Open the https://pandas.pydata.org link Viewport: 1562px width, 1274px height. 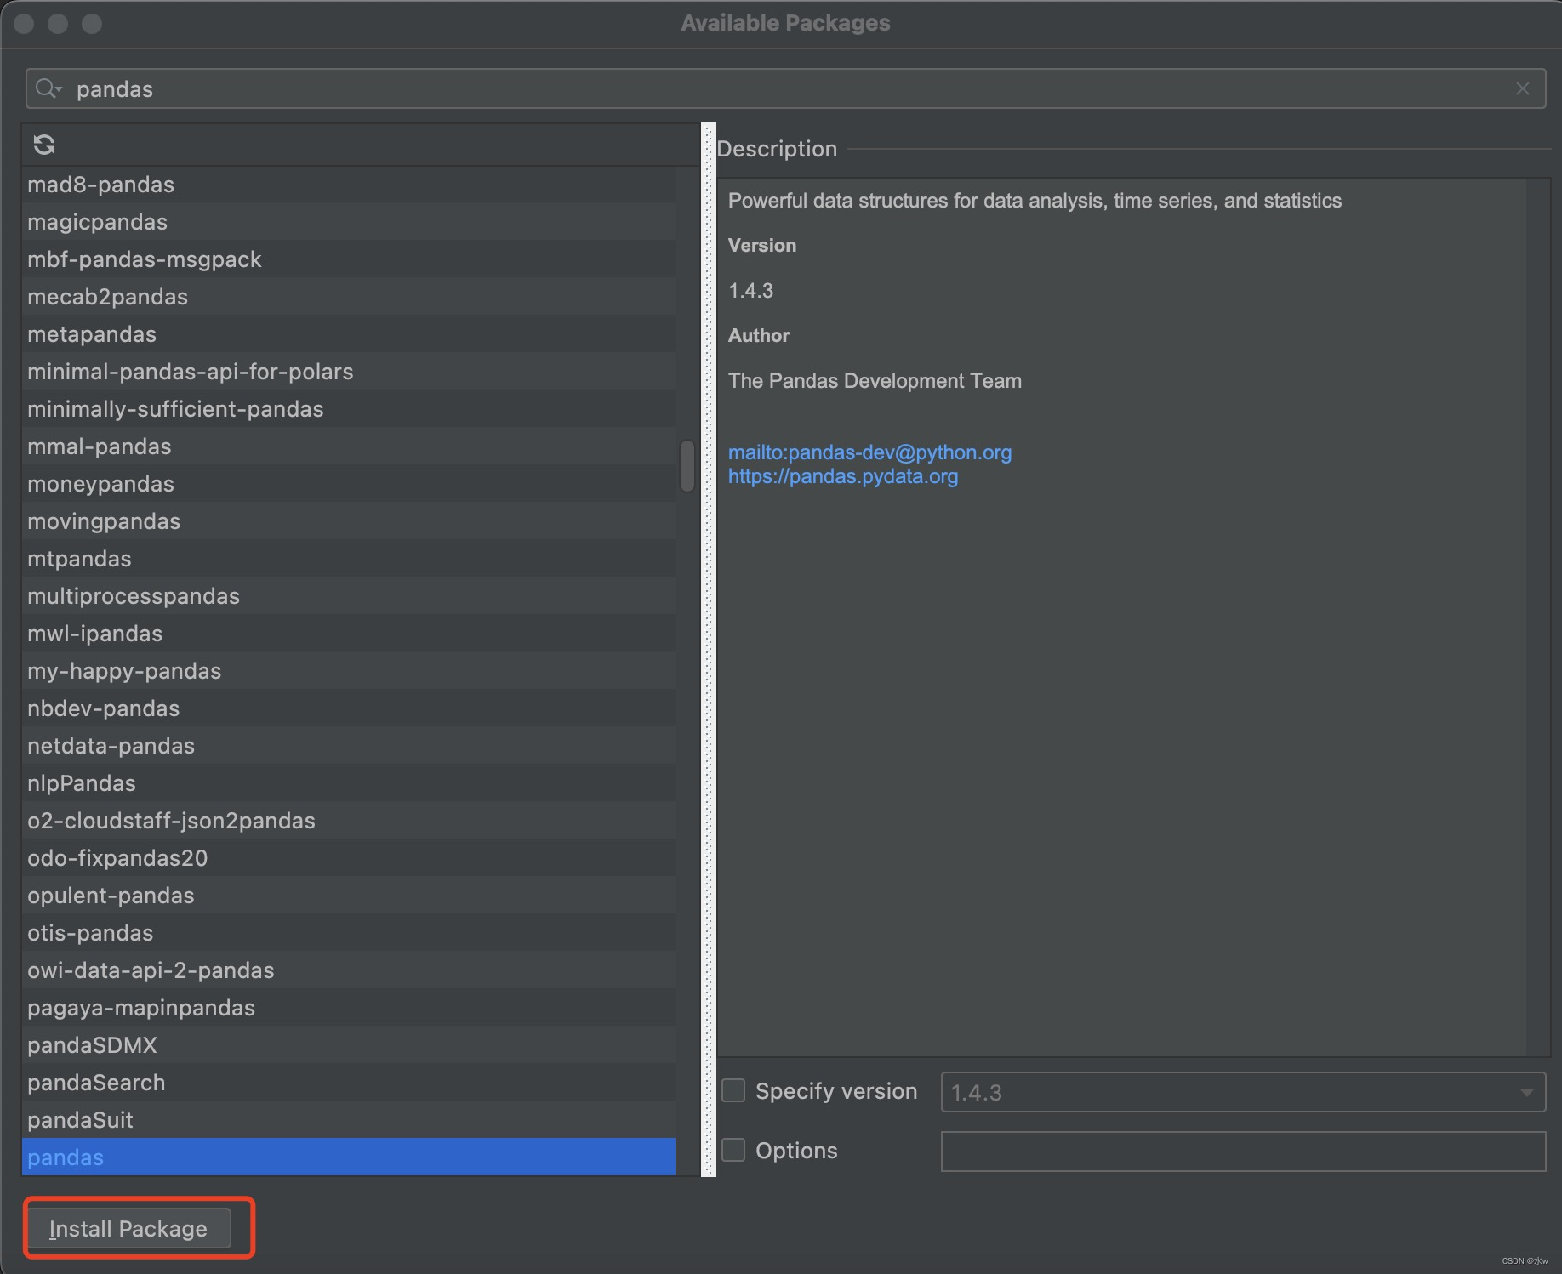(843, 476)
